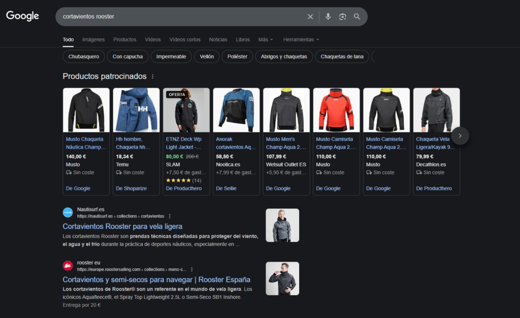Open Google Lens image search icon

343,17
